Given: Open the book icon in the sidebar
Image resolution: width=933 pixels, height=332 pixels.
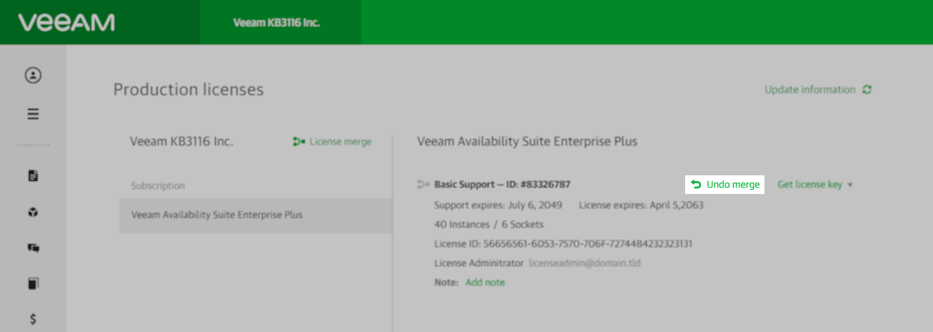Looking at the screenshot, I should tap(33, 283).
